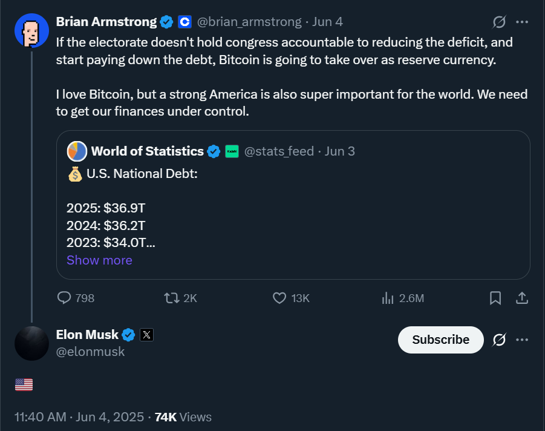Click the Coinbase affiliation badge
Image resolution: width=545 pixels, height=431 pixels.
tap(185, 22)
